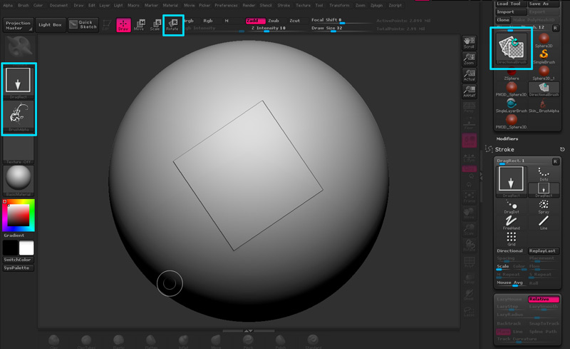Select the white secondary color swatch
Screen dimensions: 570x349
click(26, 248)
